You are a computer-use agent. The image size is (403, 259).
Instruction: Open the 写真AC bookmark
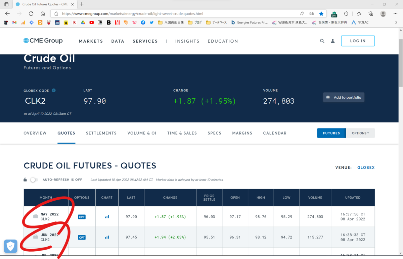(x=360, y=22)
